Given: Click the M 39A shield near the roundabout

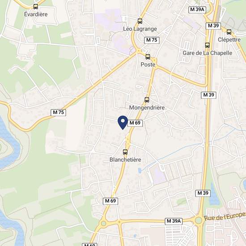Looking at the screenshot, I should coord(174,221).
